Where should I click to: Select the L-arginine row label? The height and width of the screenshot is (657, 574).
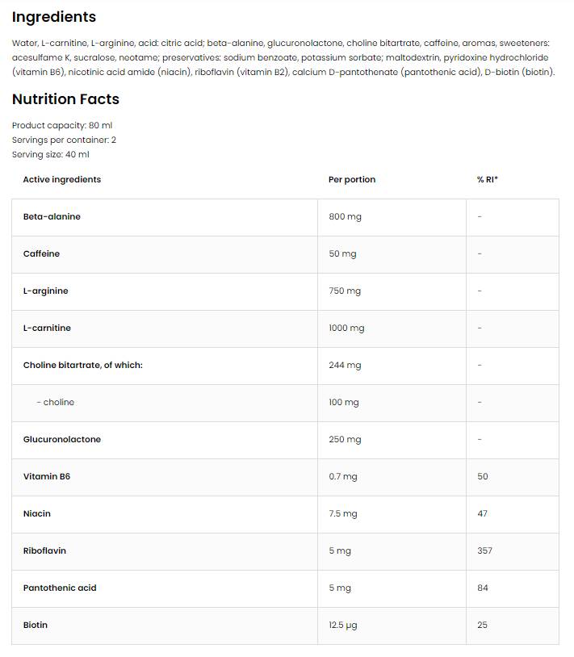pyautogui.click(x=46, y=291)
